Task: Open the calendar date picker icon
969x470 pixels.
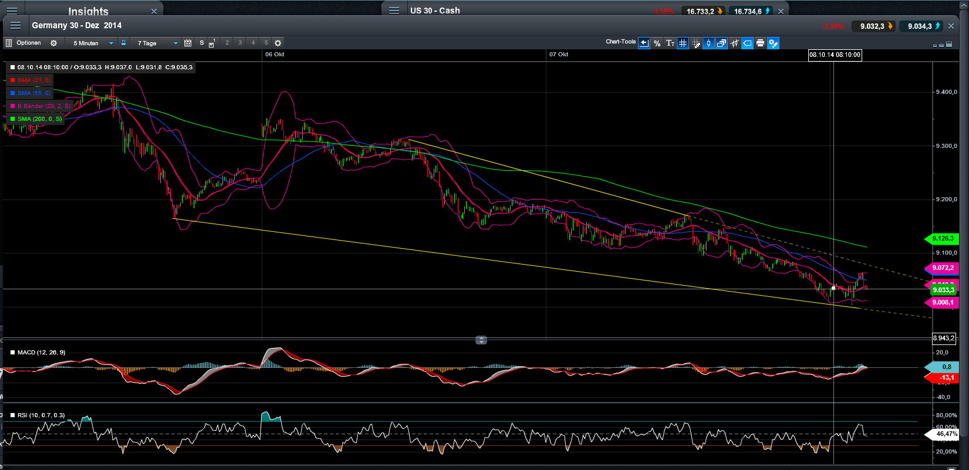Action: pyautogui.click(x=188, y=43)
